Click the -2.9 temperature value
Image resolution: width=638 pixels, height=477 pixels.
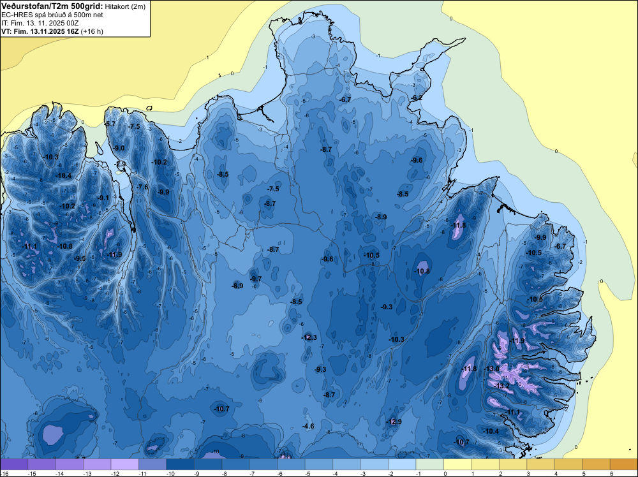pyautogui.click(x=121, y=165)
